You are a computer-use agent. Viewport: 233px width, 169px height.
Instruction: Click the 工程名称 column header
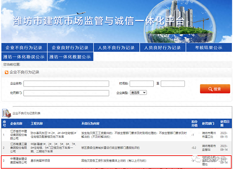37,123
